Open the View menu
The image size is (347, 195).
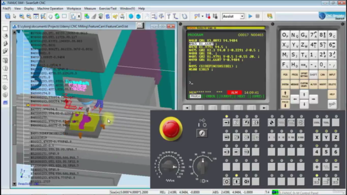[x=17, y=9]
